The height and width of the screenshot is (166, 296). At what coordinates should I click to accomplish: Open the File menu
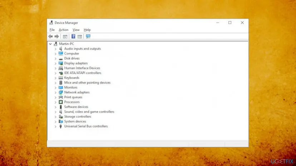52,30
